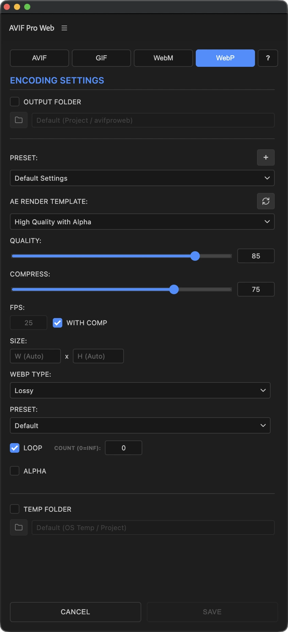Screen dimensions: 288x632
Task: Disable the Loop checkbox
Action: (15, 448)
